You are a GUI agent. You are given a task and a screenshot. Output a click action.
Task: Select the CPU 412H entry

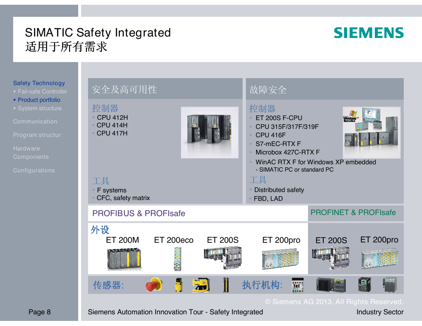pos(113,118)
